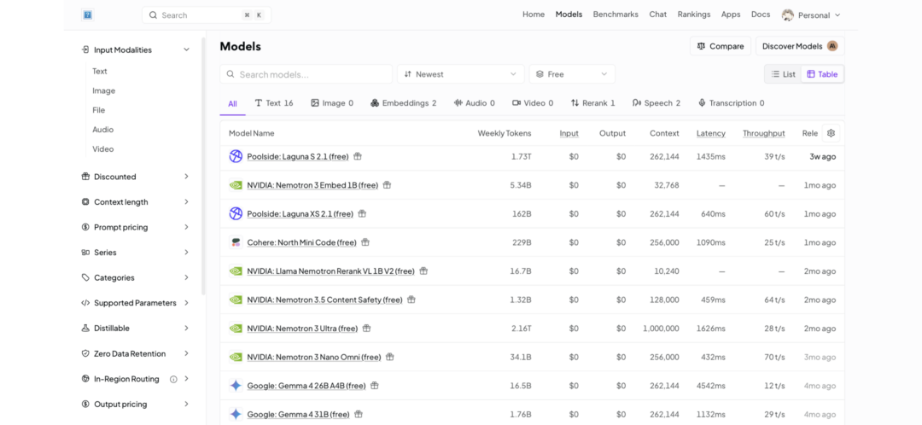Open Benchmarks in top navigation
This screenshot has height=425, width=922.
616,15
